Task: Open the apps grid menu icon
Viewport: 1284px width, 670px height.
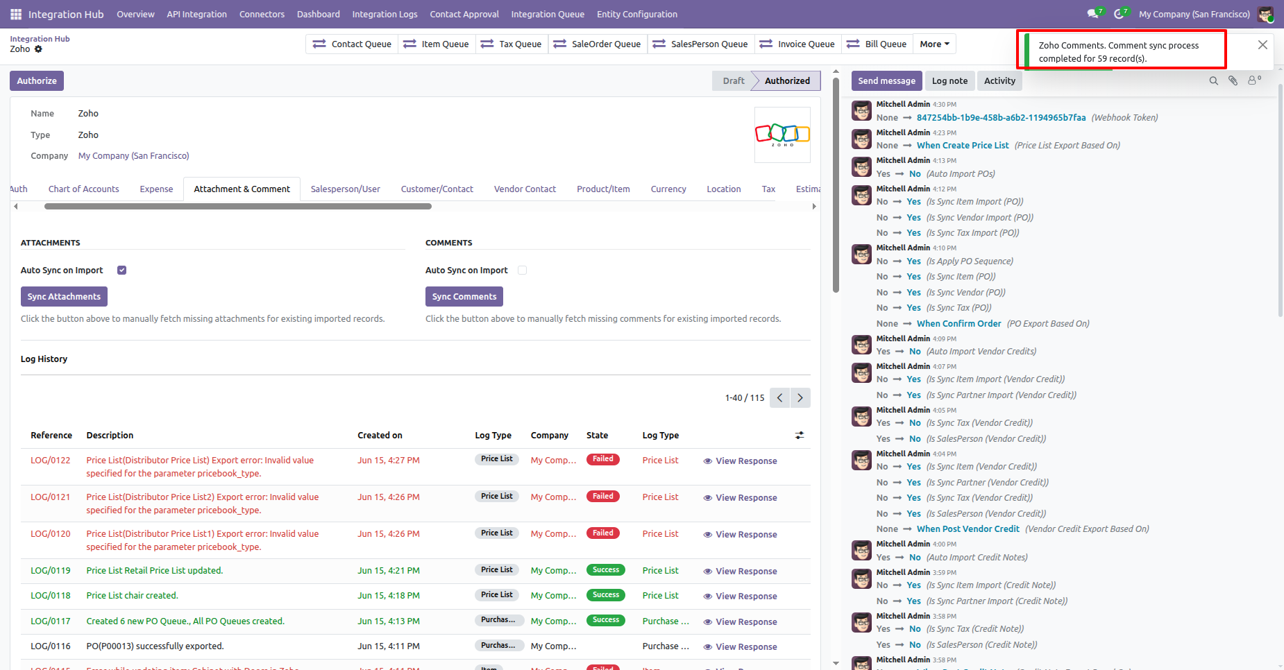Action: (16, 14)
